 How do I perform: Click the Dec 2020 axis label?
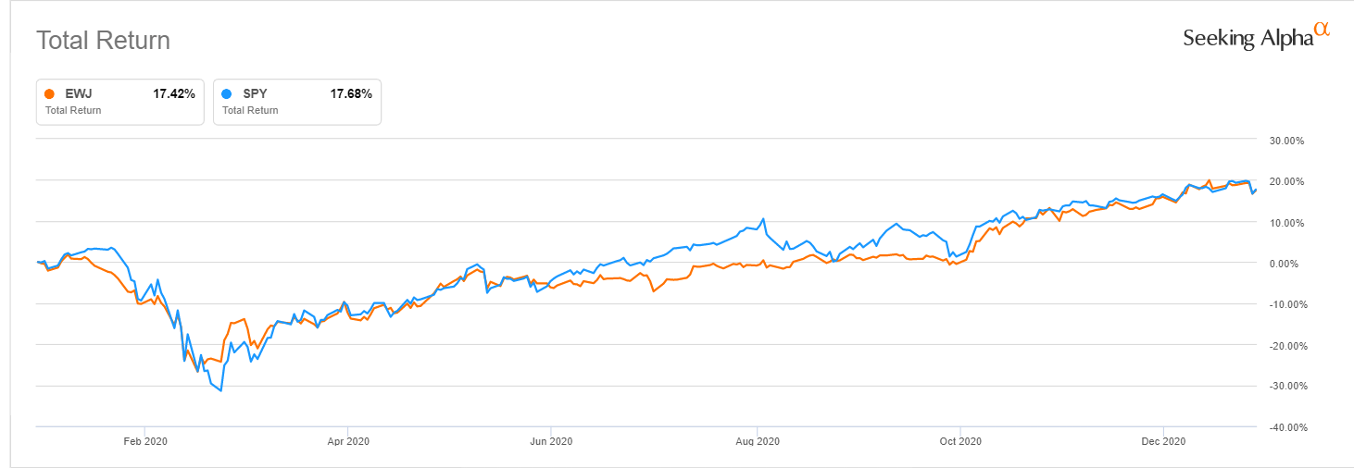pos(1164,441)
